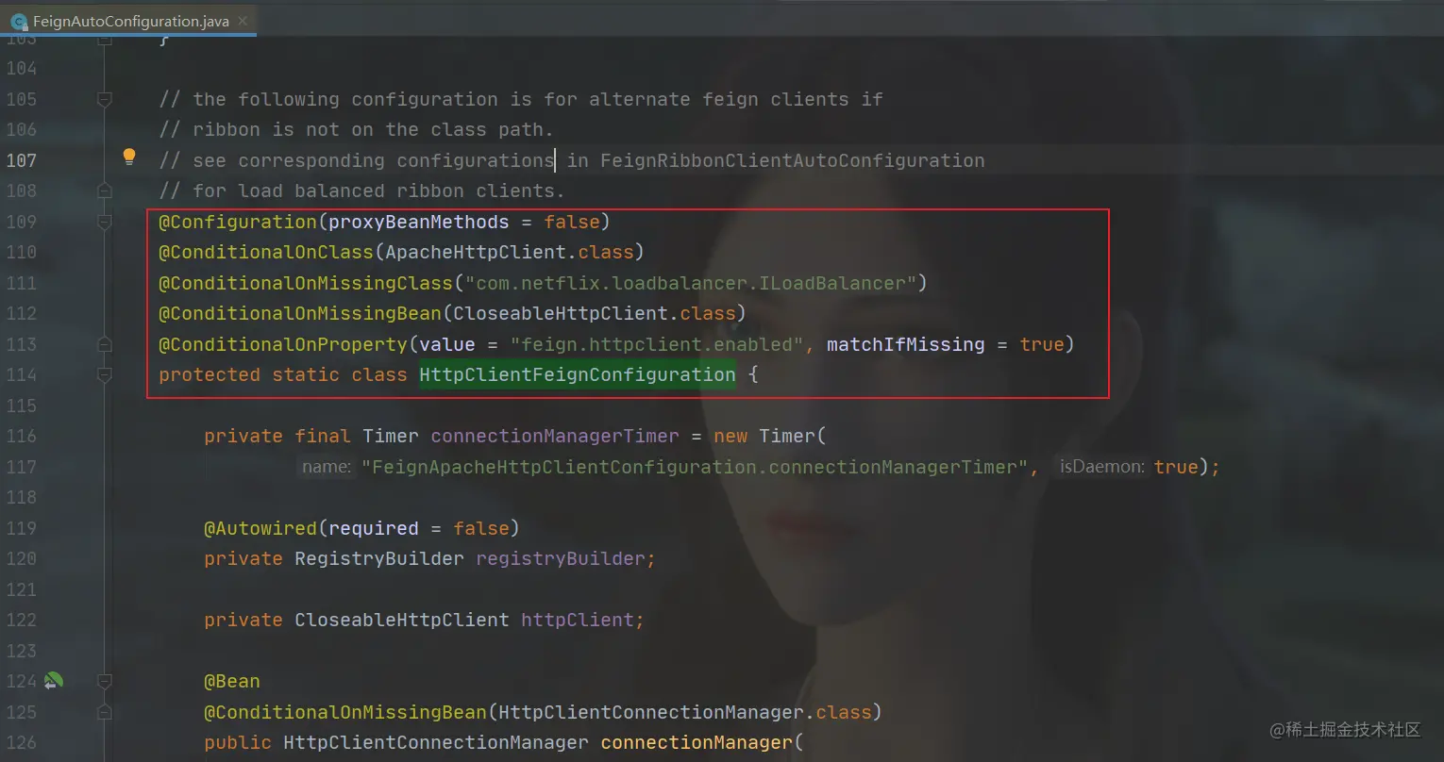Click the @ConditionalOnProperty annotation
1444x762 pixels.
[x=283, y=344]
